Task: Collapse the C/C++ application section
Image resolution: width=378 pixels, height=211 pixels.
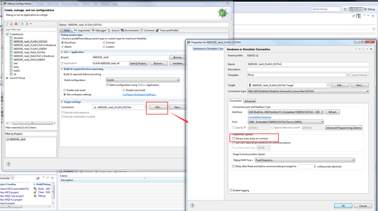Action: coord(62,52)
